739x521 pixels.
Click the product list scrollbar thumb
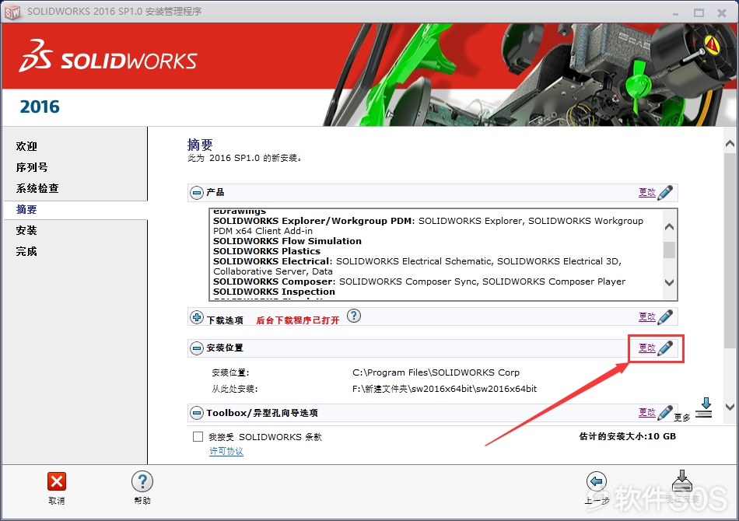point(669,250)
